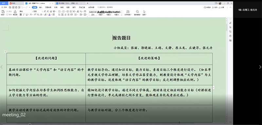Click the 分享 (Share) button
Screen dimensions: 262x125
point(222,7)
